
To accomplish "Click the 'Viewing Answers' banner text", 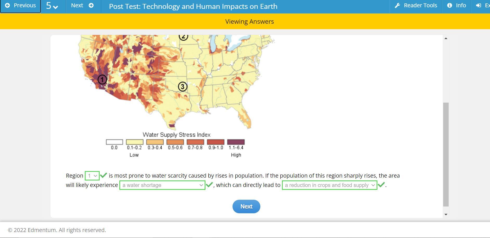I will pyautogui.click(x=249, y=21).
